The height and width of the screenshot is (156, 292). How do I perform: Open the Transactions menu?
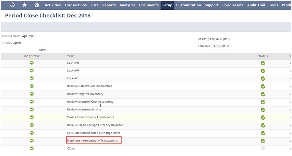coord(76,5)
